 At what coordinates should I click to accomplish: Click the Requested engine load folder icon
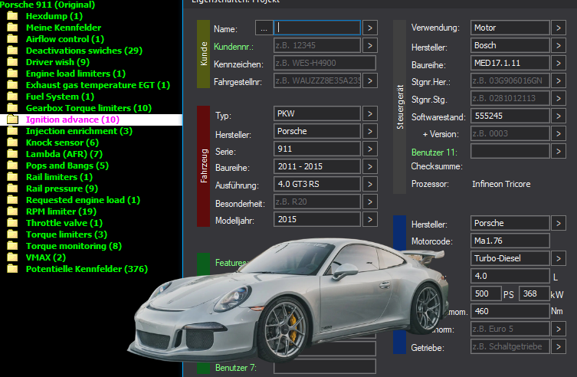click(x=12, y=200)
